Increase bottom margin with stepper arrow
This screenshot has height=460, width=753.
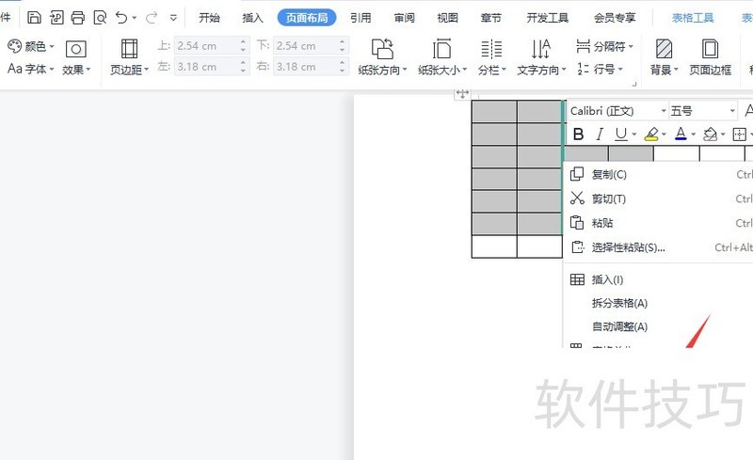[342, 41]
